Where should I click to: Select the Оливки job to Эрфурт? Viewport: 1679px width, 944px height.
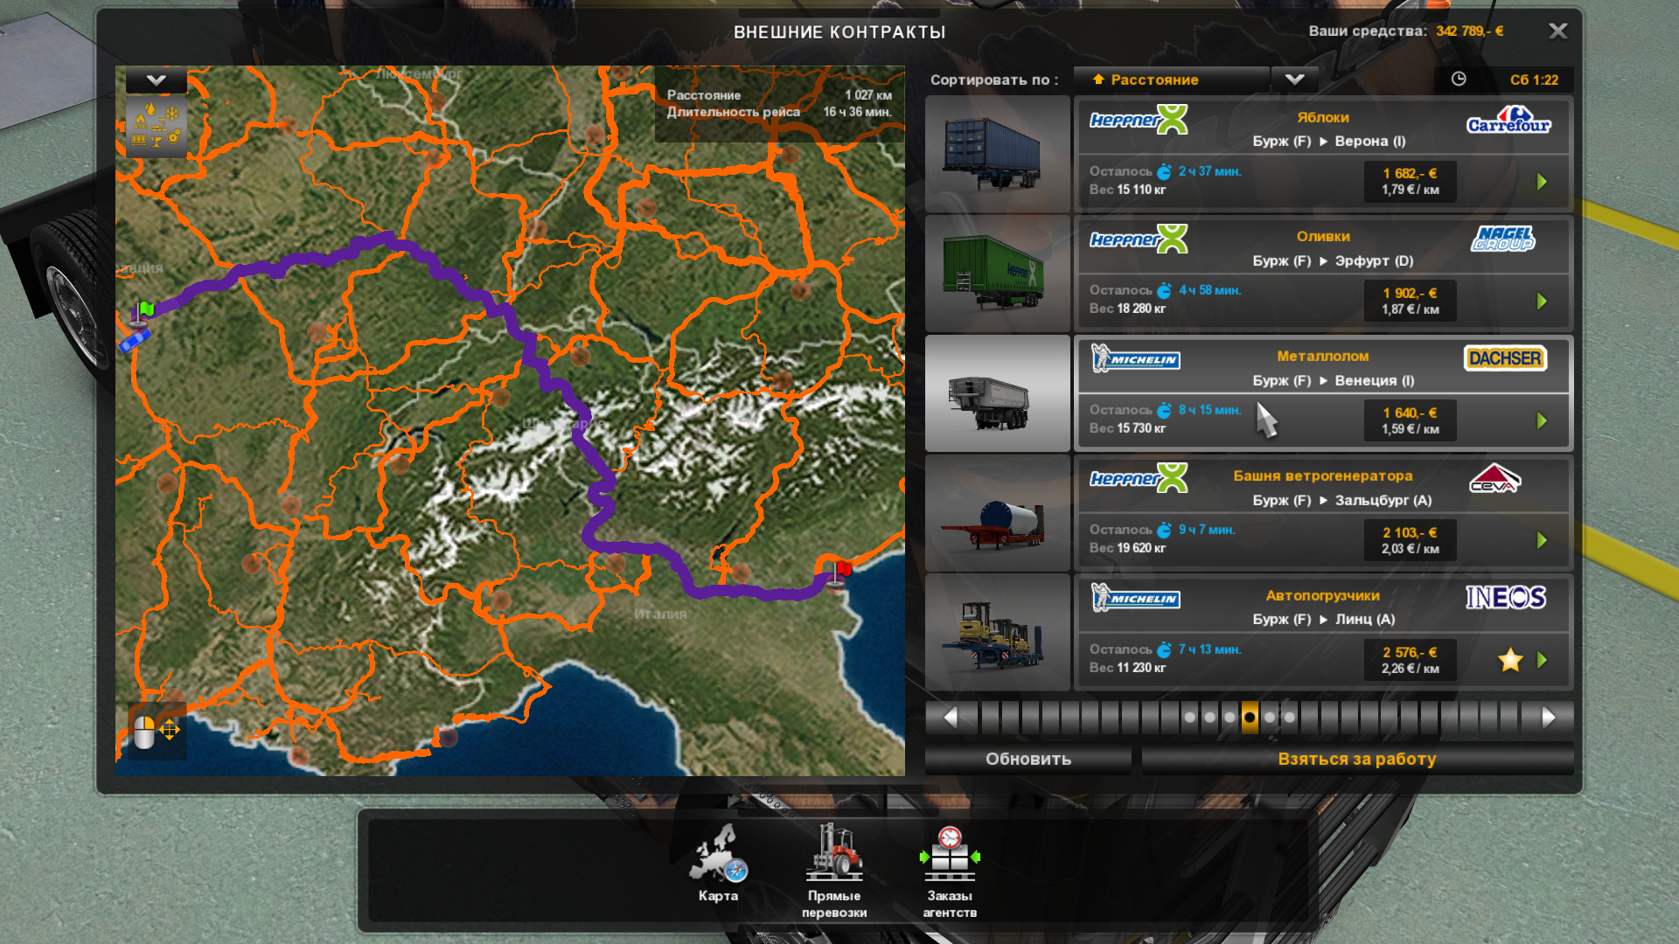coord(1323,274)
